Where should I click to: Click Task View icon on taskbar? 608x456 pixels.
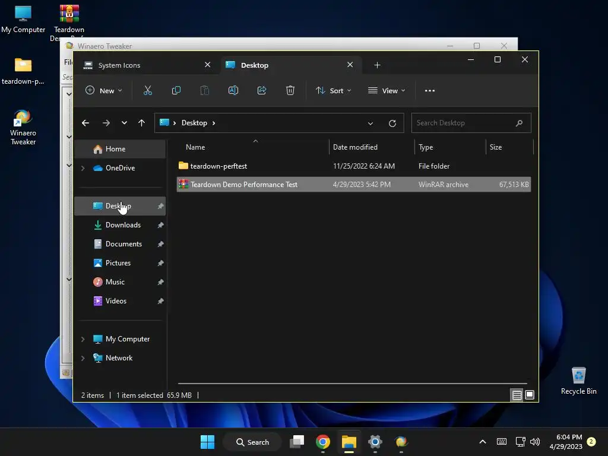[297, 442]
